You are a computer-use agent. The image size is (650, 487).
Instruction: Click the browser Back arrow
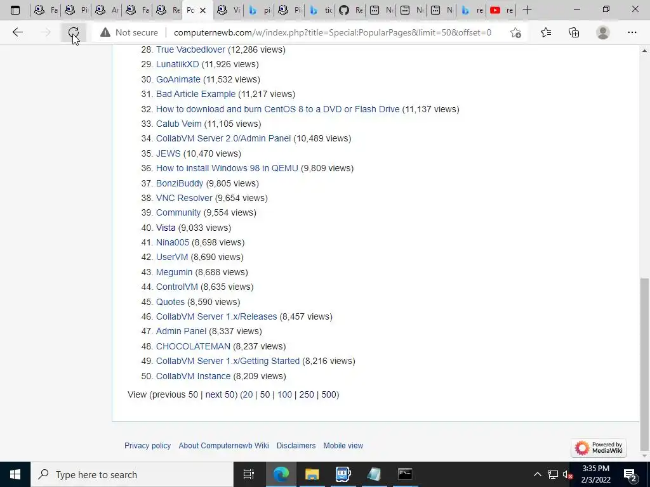pyautogui.click(x=17, y=32)
